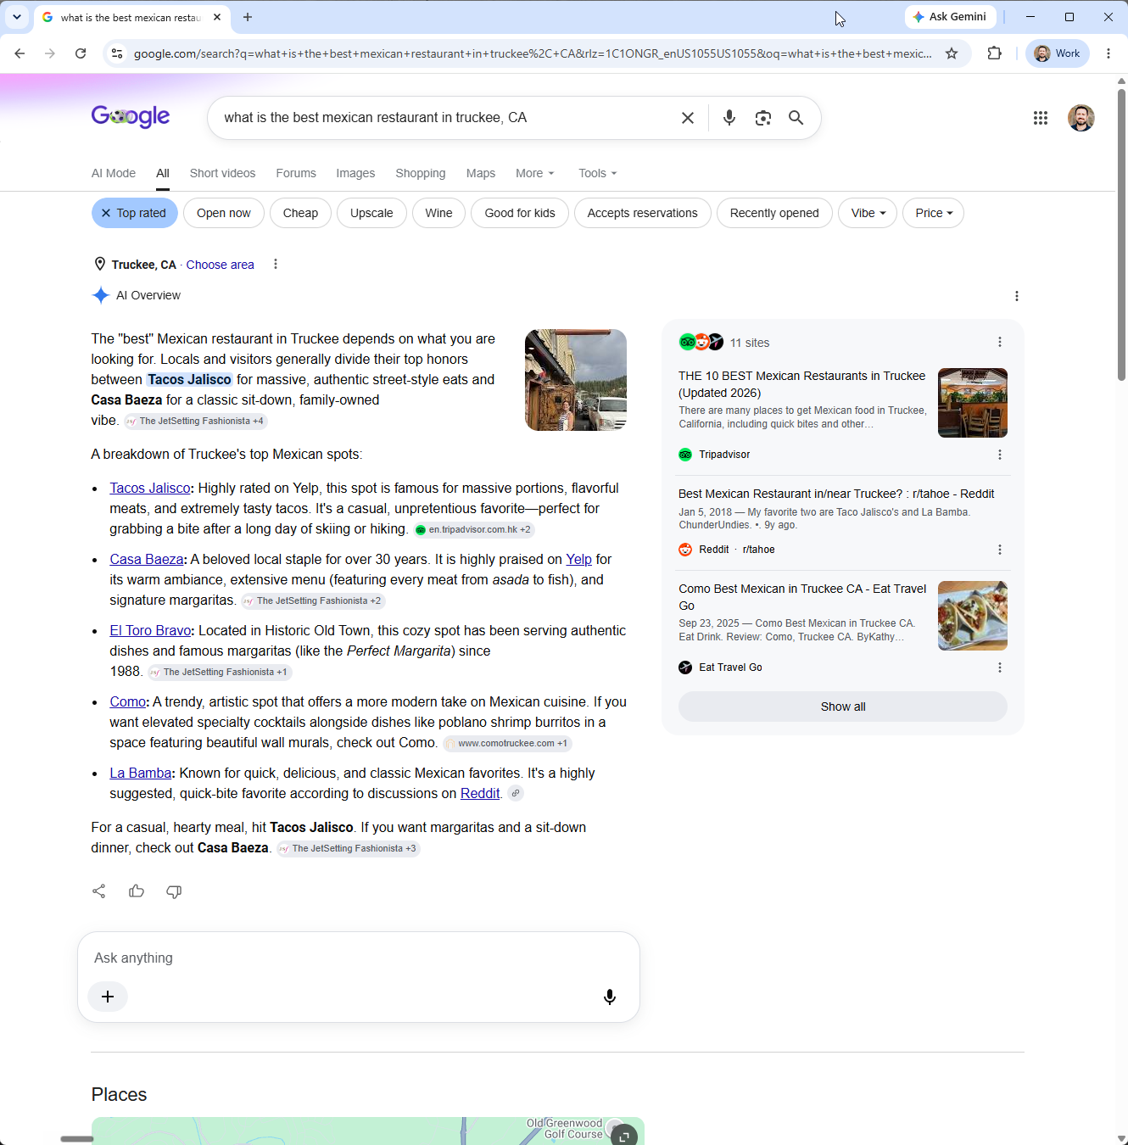
Task: Switch to AI Mode tab
Action: pos(114,173)
